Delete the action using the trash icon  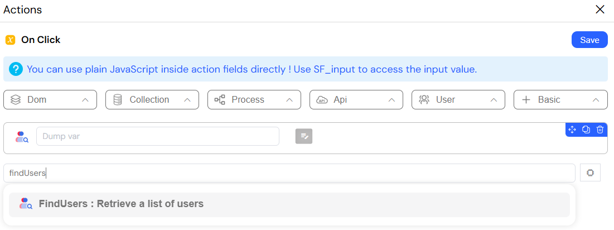pyautogui.click(x=600, y=130)
